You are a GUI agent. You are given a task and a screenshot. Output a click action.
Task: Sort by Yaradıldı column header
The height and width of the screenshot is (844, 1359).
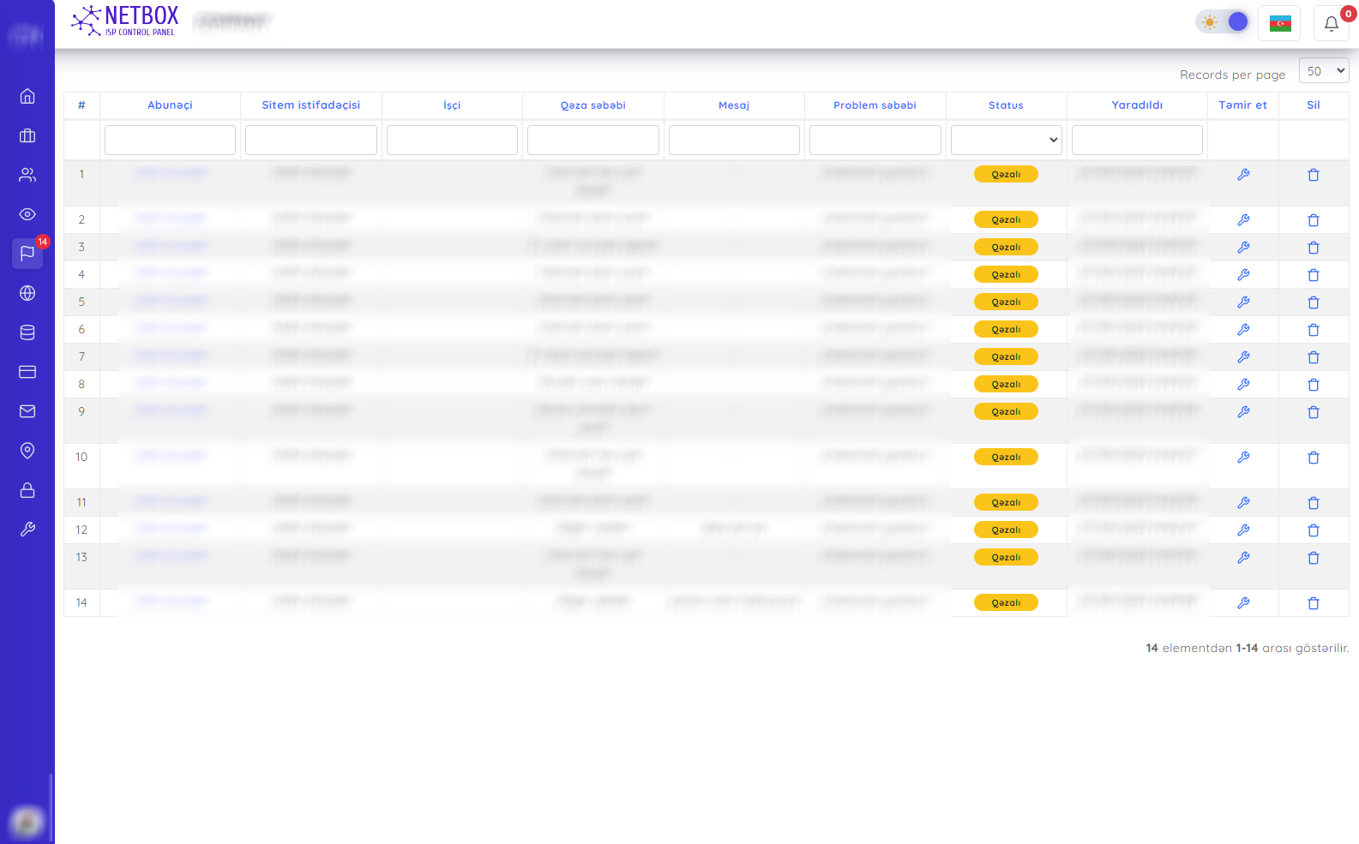tap(1137, 105)
